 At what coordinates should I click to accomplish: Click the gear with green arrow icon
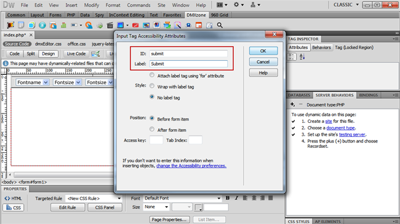click(100, 25)
